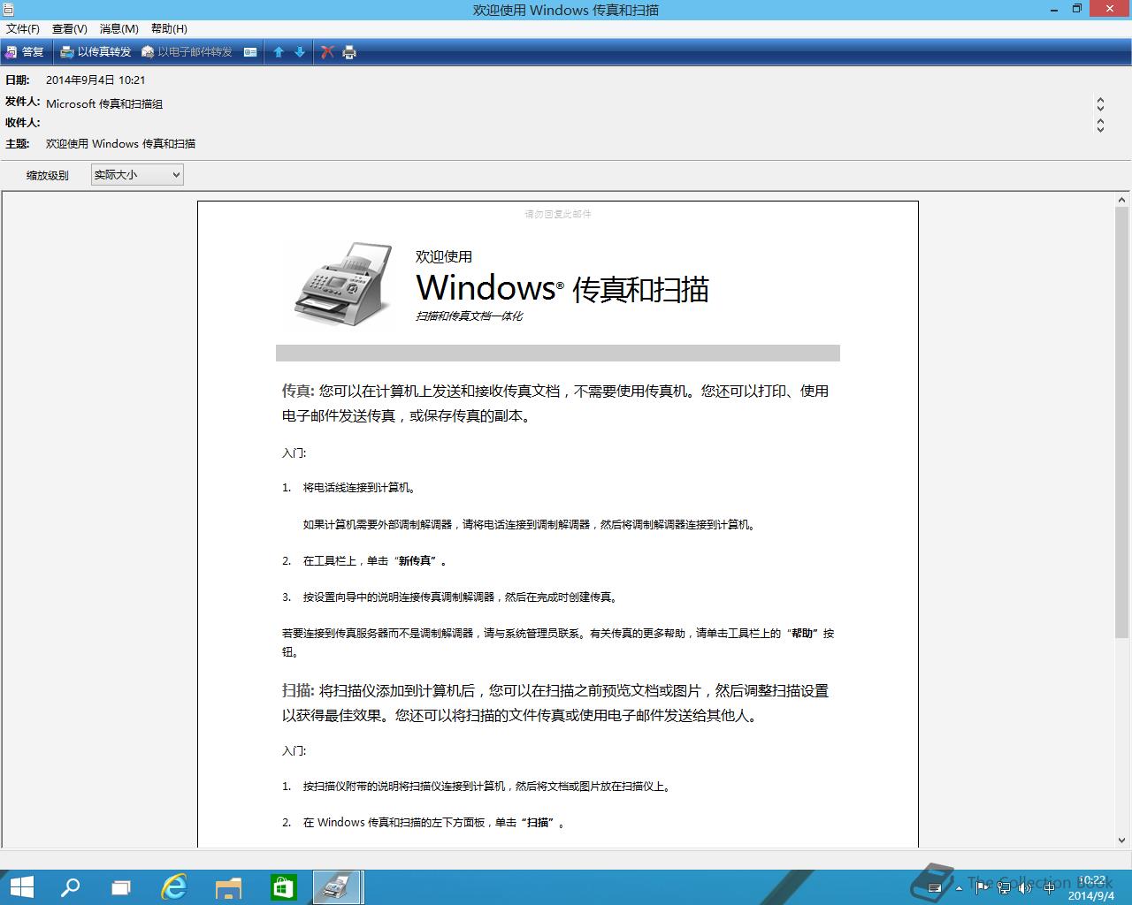This screenshot has height=905, width=1132.
Task: Click the window system menu icon
Action: point(9,10)
